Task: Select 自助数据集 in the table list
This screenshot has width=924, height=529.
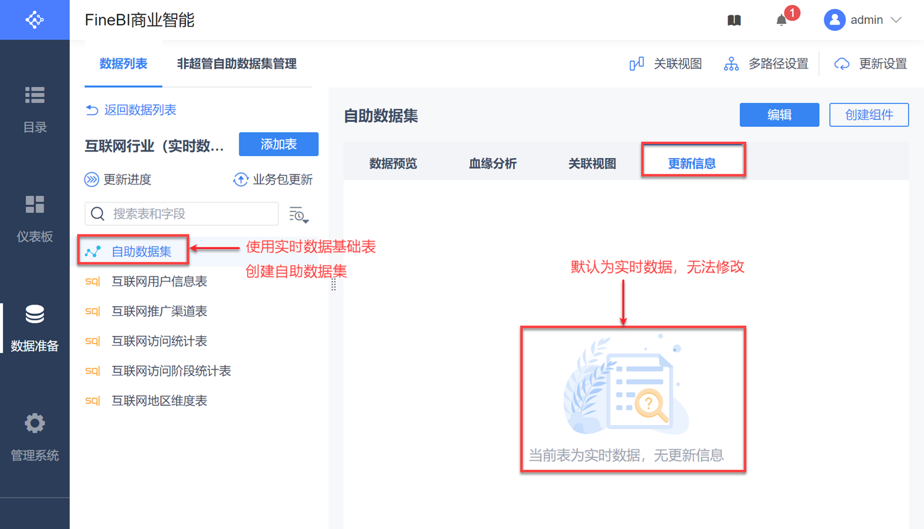Action: [141, 252]
